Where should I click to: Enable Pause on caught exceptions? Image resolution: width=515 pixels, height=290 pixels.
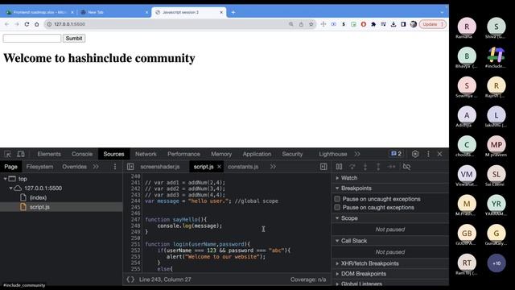pyautogui.click(x=337, y=208)
